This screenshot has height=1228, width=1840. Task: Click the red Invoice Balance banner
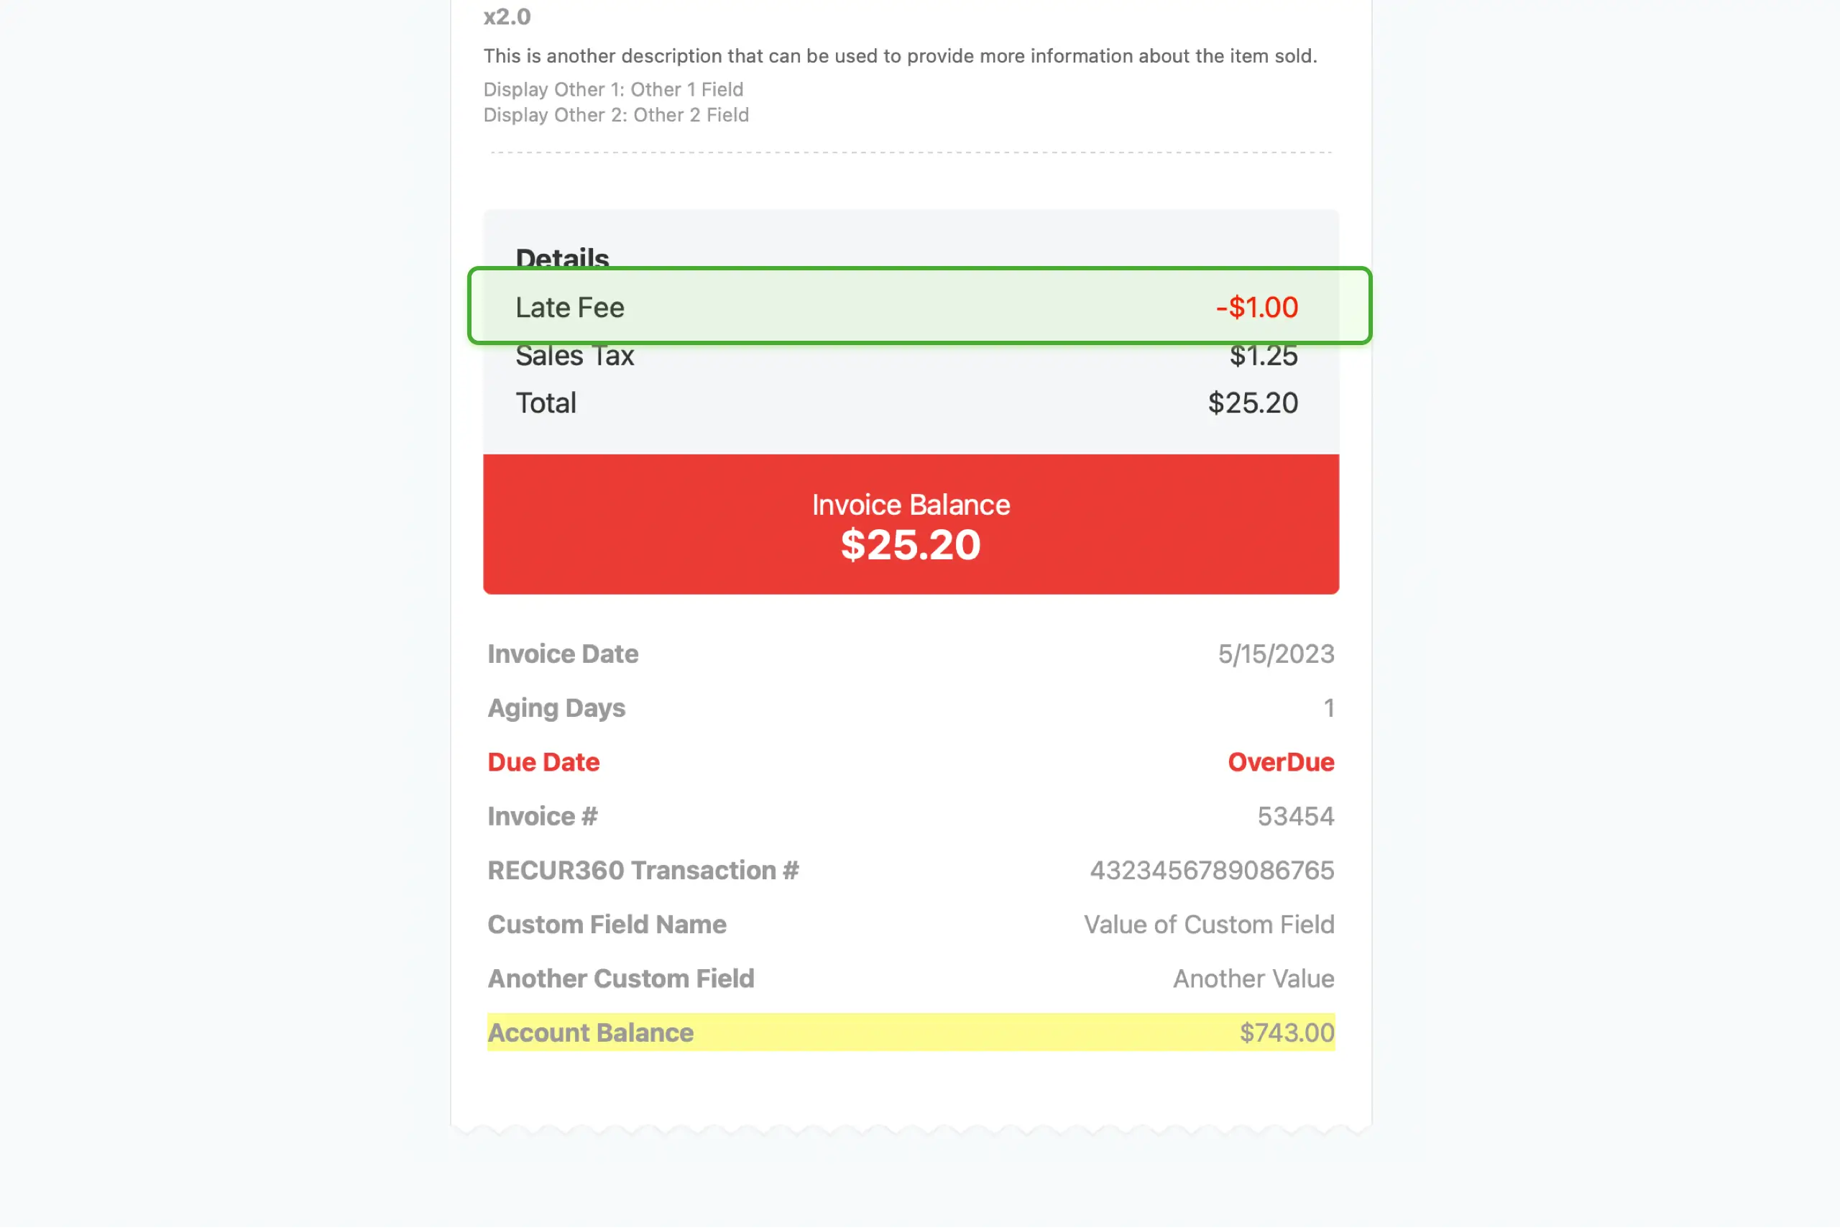[x=911, y=524]
